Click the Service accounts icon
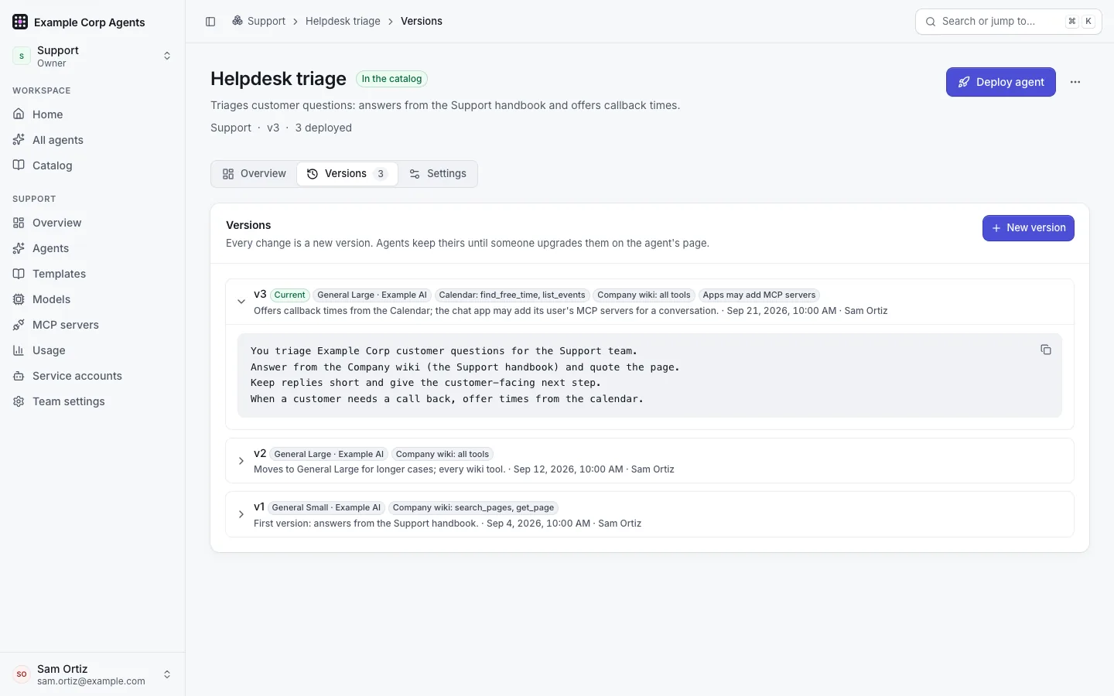Viewport: 1114px width, 696px height. (19, 376)
